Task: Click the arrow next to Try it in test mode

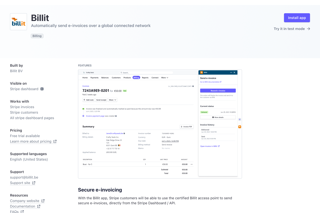Action: [x=308, y=29]
